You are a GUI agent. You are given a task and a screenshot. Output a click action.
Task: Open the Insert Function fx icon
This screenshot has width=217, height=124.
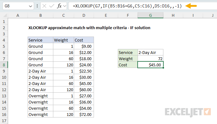(x=60, y=6)
